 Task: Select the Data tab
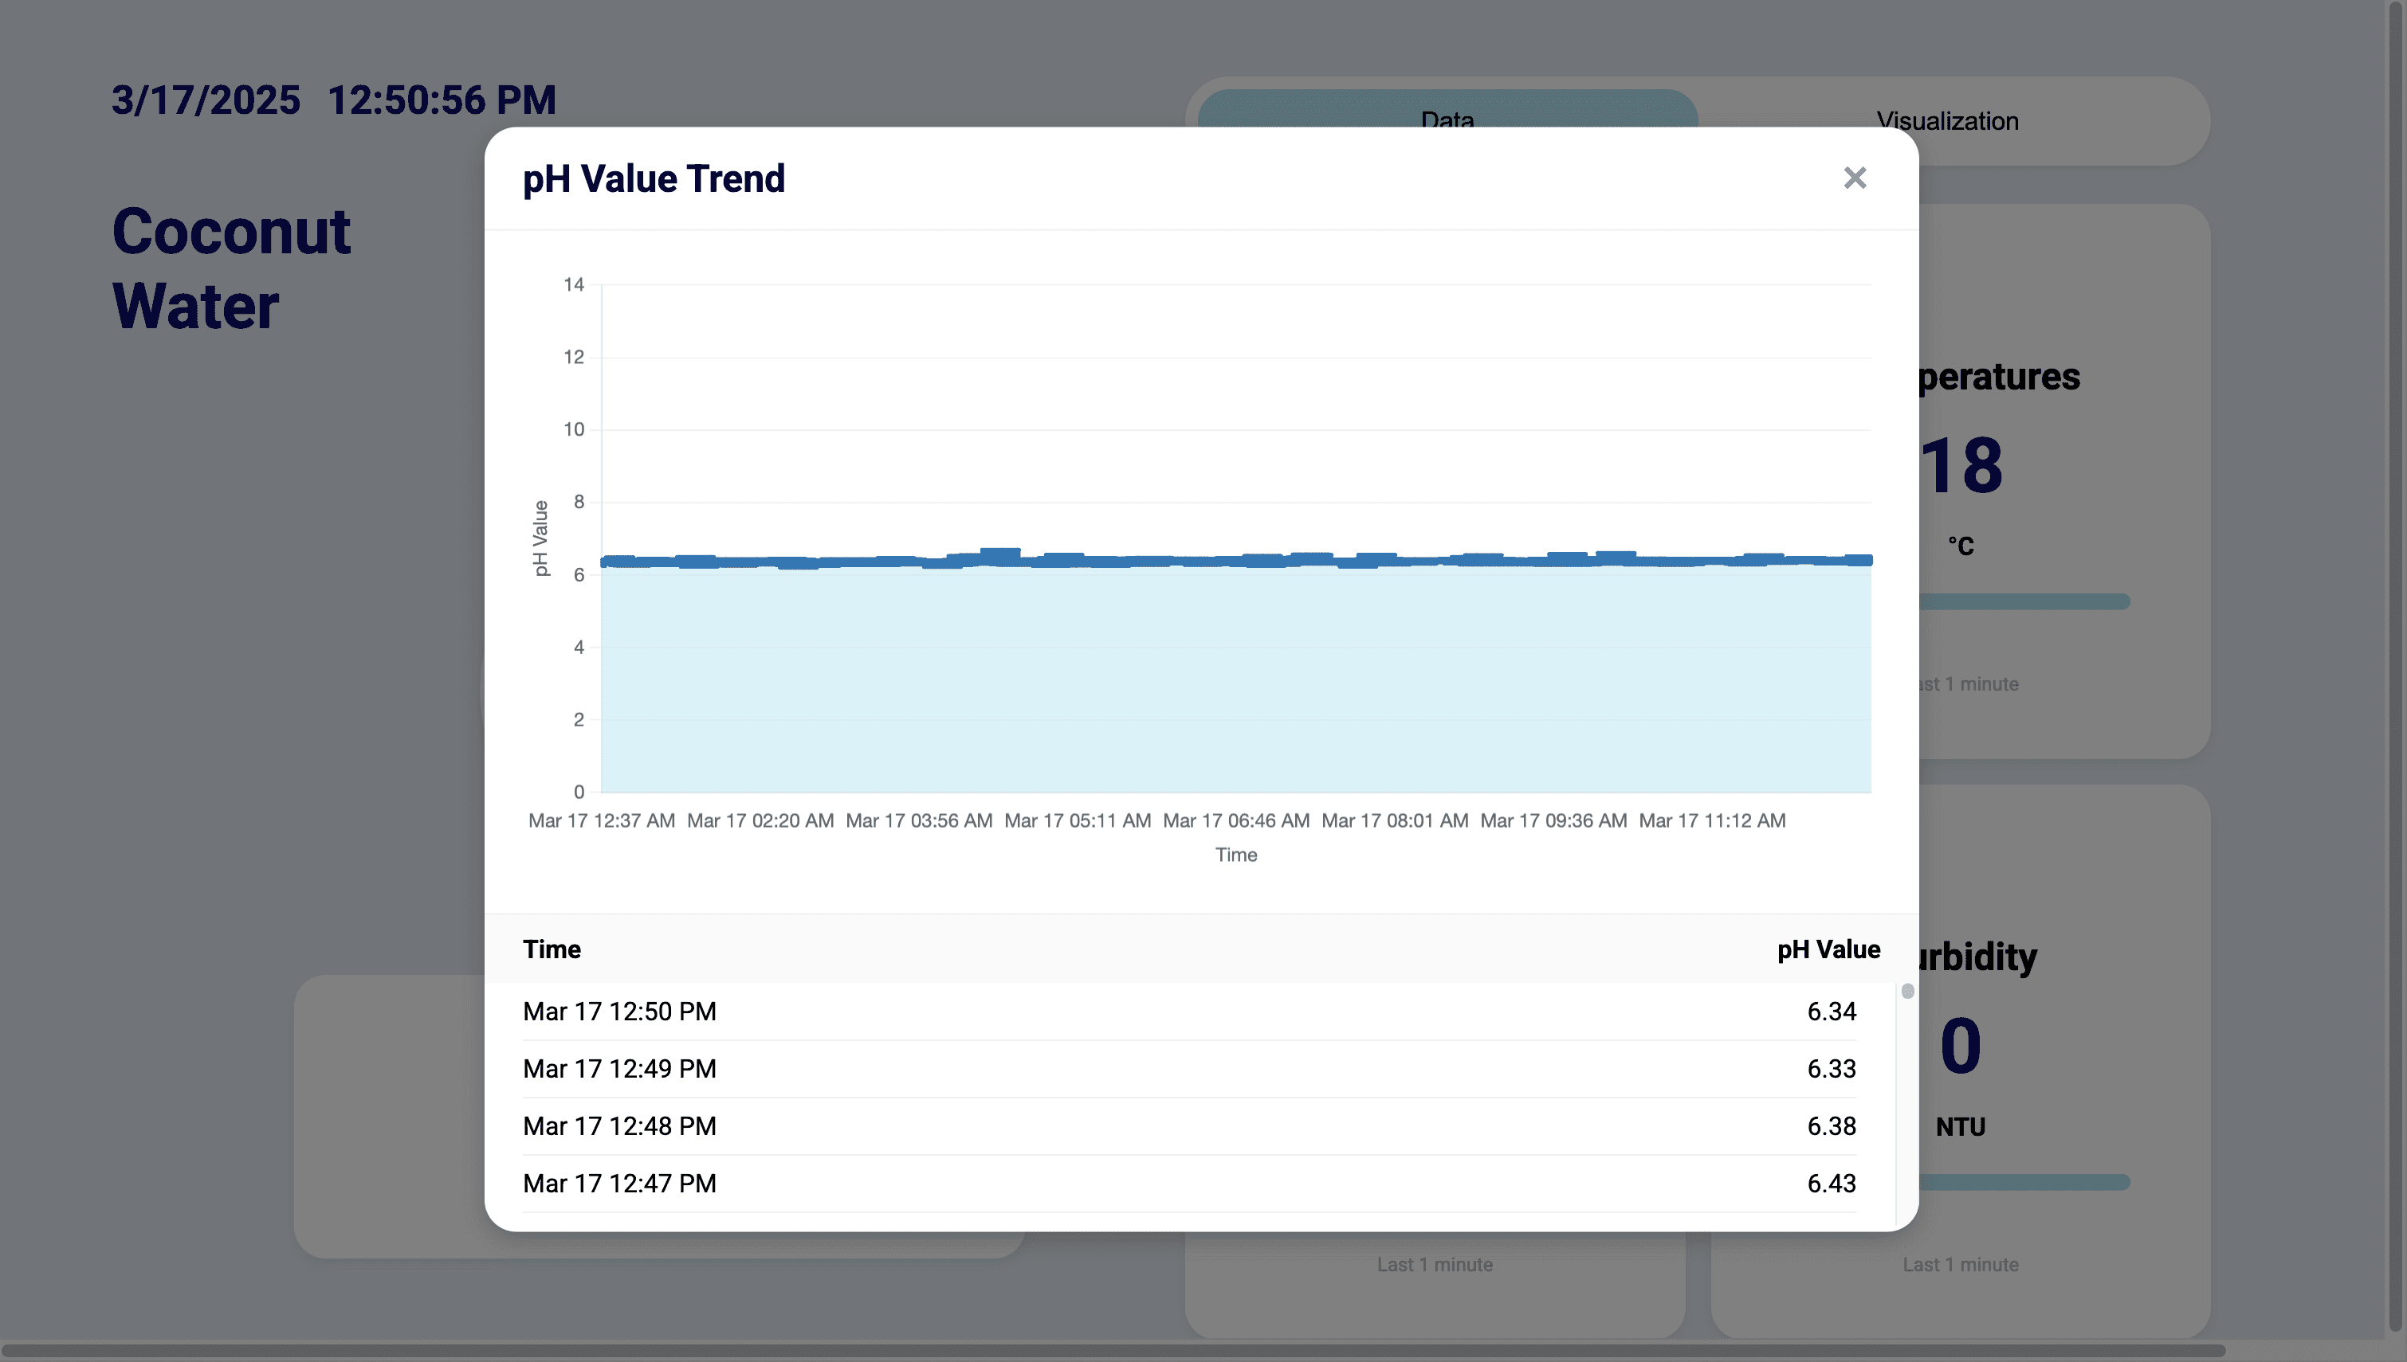[x=1447, y=111]
